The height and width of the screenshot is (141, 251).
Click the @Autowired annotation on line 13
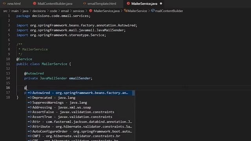(34, 73)
